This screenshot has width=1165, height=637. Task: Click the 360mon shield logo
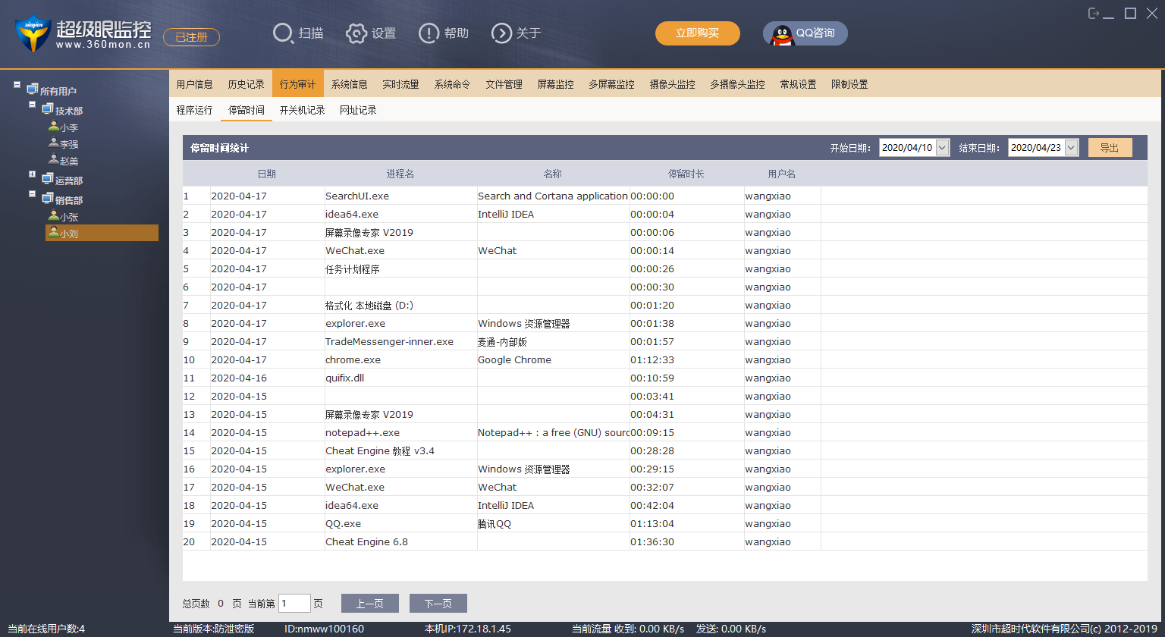pos(33,33)
